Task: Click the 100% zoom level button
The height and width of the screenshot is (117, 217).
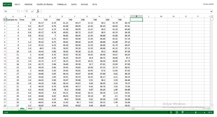Action: pos(210,113)
